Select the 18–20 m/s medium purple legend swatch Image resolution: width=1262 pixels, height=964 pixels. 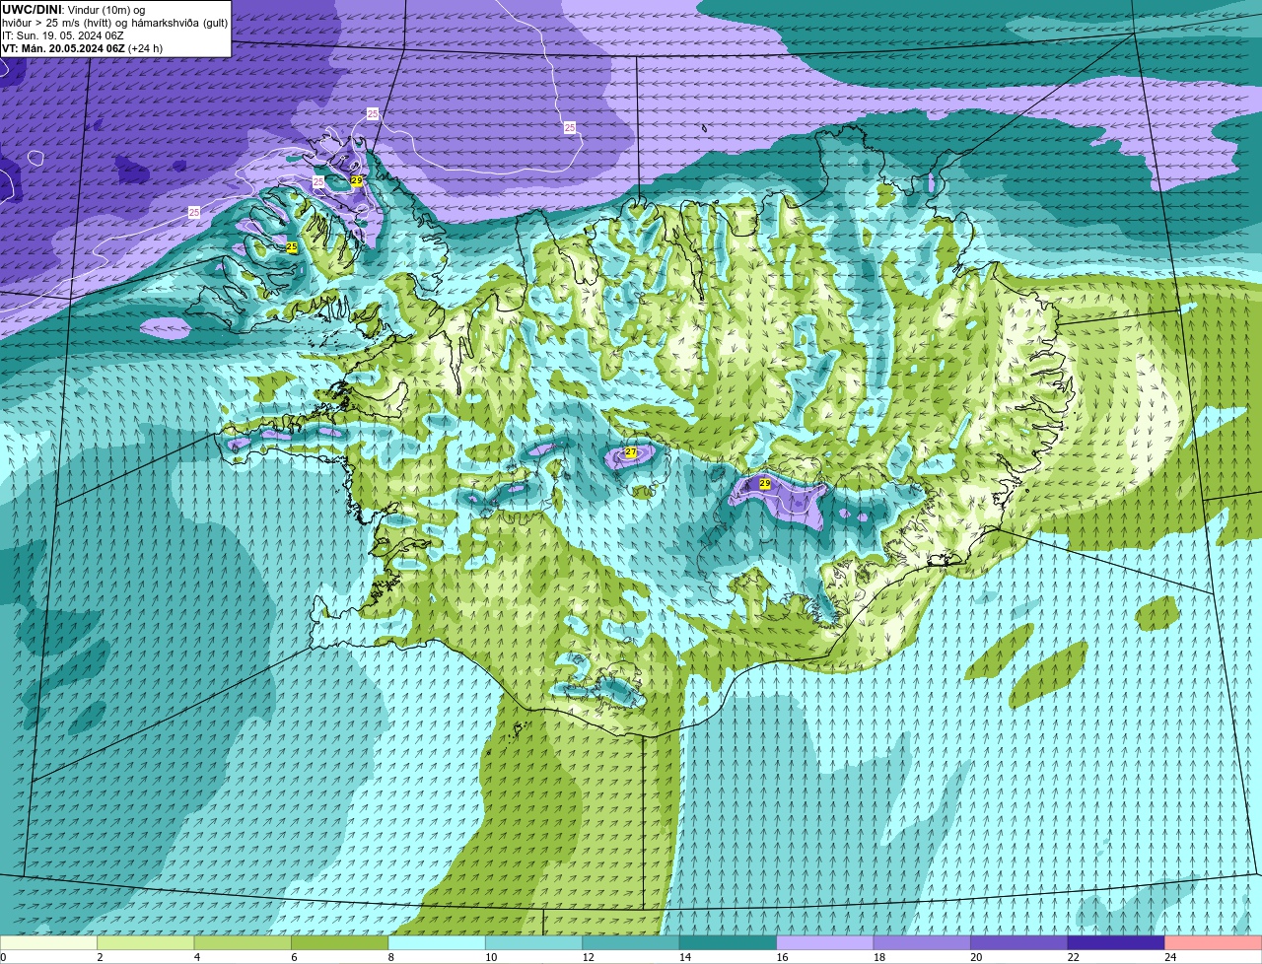[x=922, y=943]
